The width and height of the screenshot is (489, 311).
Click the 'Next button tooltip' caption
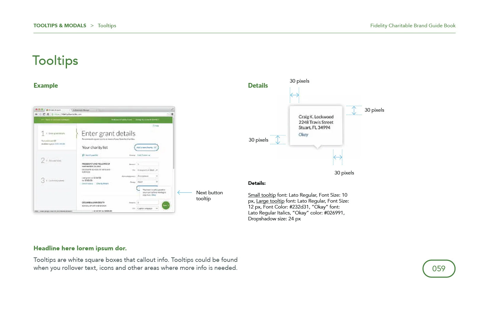point(209,195)
